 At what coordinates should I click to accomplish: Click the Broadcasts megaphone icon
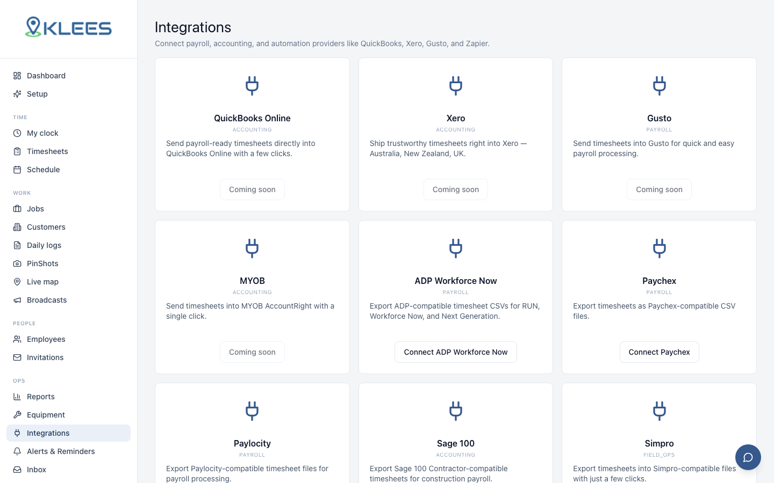[17, 300]
